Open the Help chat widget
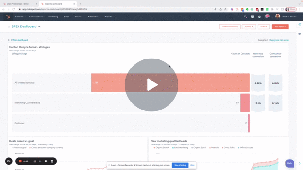Viewport: 303px width, 170px height. coord(289,163)
